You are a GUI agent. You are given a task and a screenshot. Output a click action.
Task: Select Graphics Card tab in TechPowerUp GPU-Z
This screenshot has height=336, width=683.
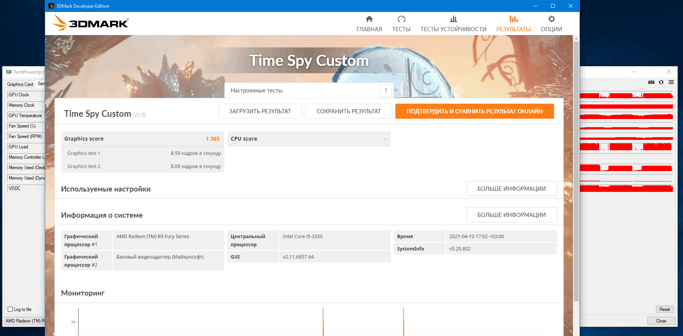pos(20,84)
